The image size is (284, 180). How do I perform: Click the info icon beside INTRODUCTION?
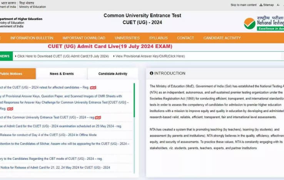[151, 73]
